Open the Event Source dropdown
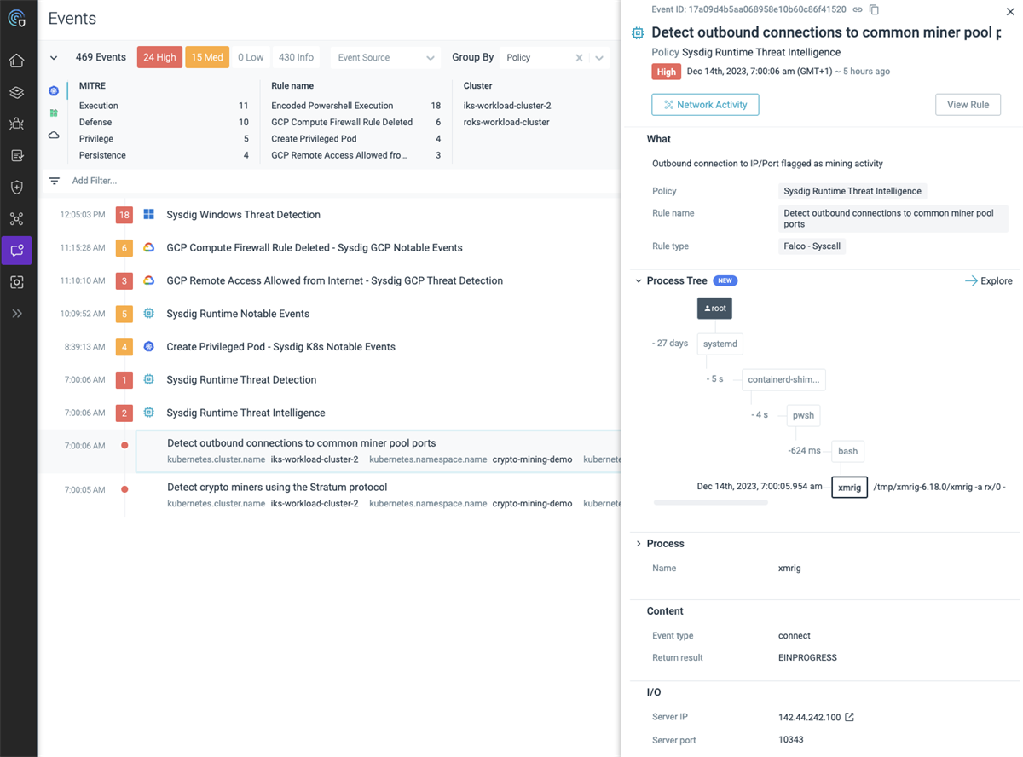The height and width of the screenshot is (757, 1023). [385, 57]
